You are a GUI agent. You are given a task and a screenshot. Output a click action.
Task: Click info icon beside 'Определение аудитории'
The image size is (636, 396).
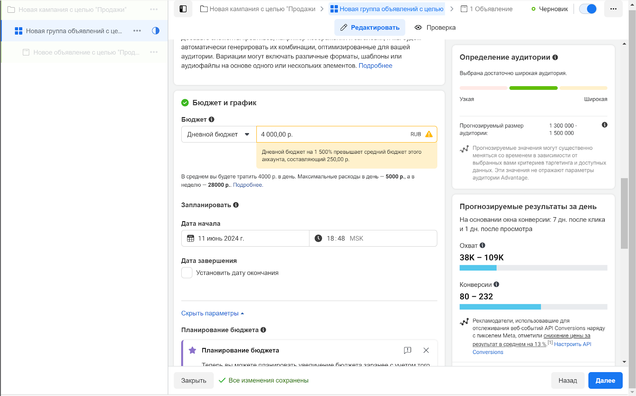coord(555,57)
